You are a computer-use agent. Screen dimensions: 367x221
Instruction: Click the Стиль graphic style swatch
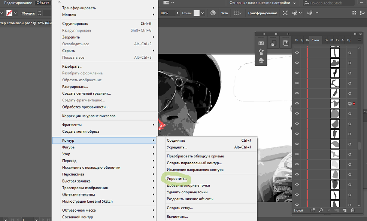pos(197,13)
